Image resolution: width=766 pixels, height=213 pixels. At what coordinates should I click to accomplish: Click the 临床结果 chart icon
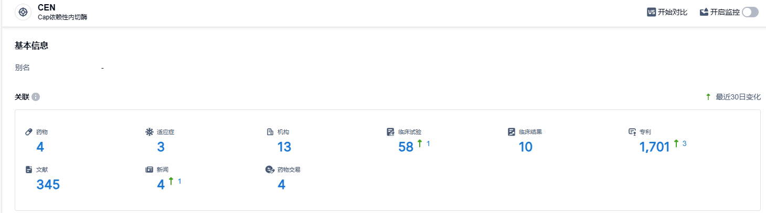click(512, 132)
